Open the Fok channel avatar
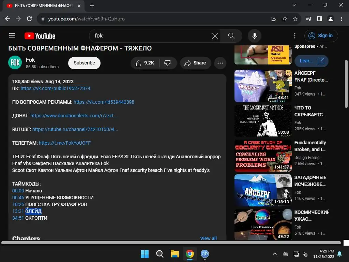349x262 pixels. coord(15,62)
